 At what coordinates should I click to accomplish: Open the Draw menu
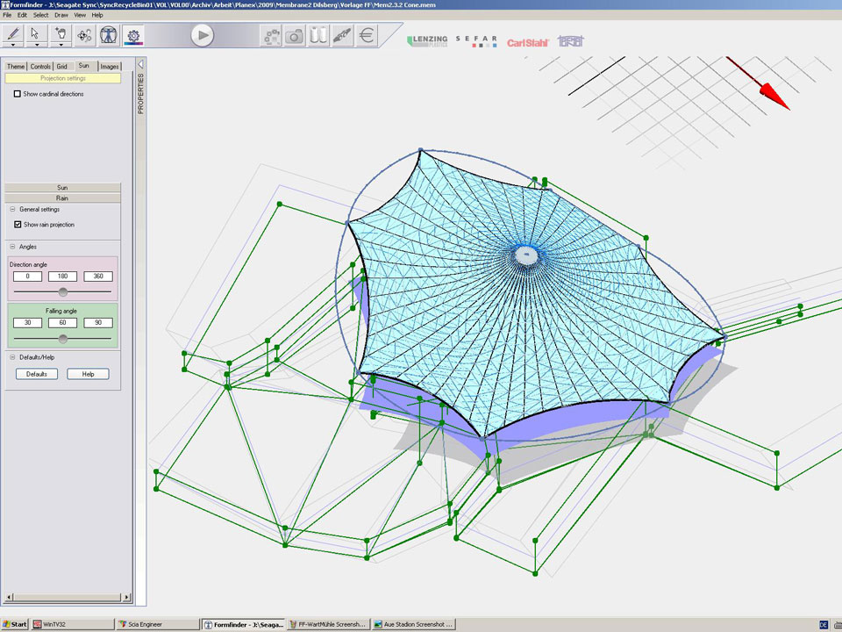click(61, 15)
